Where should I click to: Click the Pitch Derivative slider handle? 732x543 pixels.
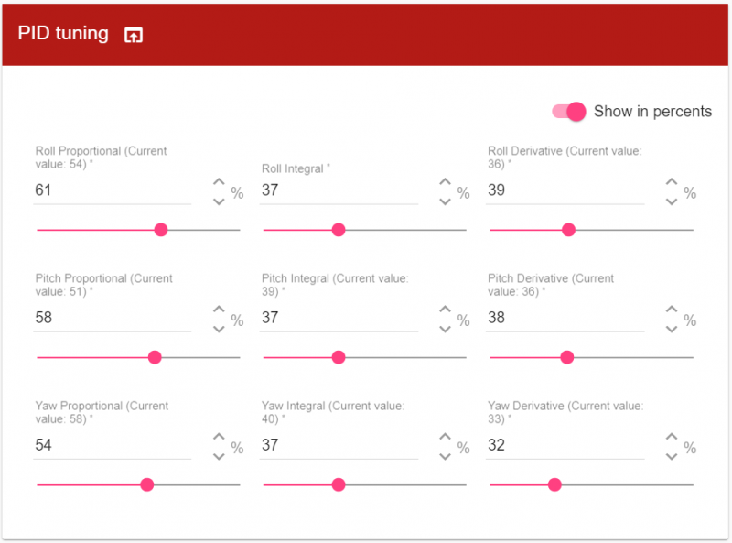566,357
